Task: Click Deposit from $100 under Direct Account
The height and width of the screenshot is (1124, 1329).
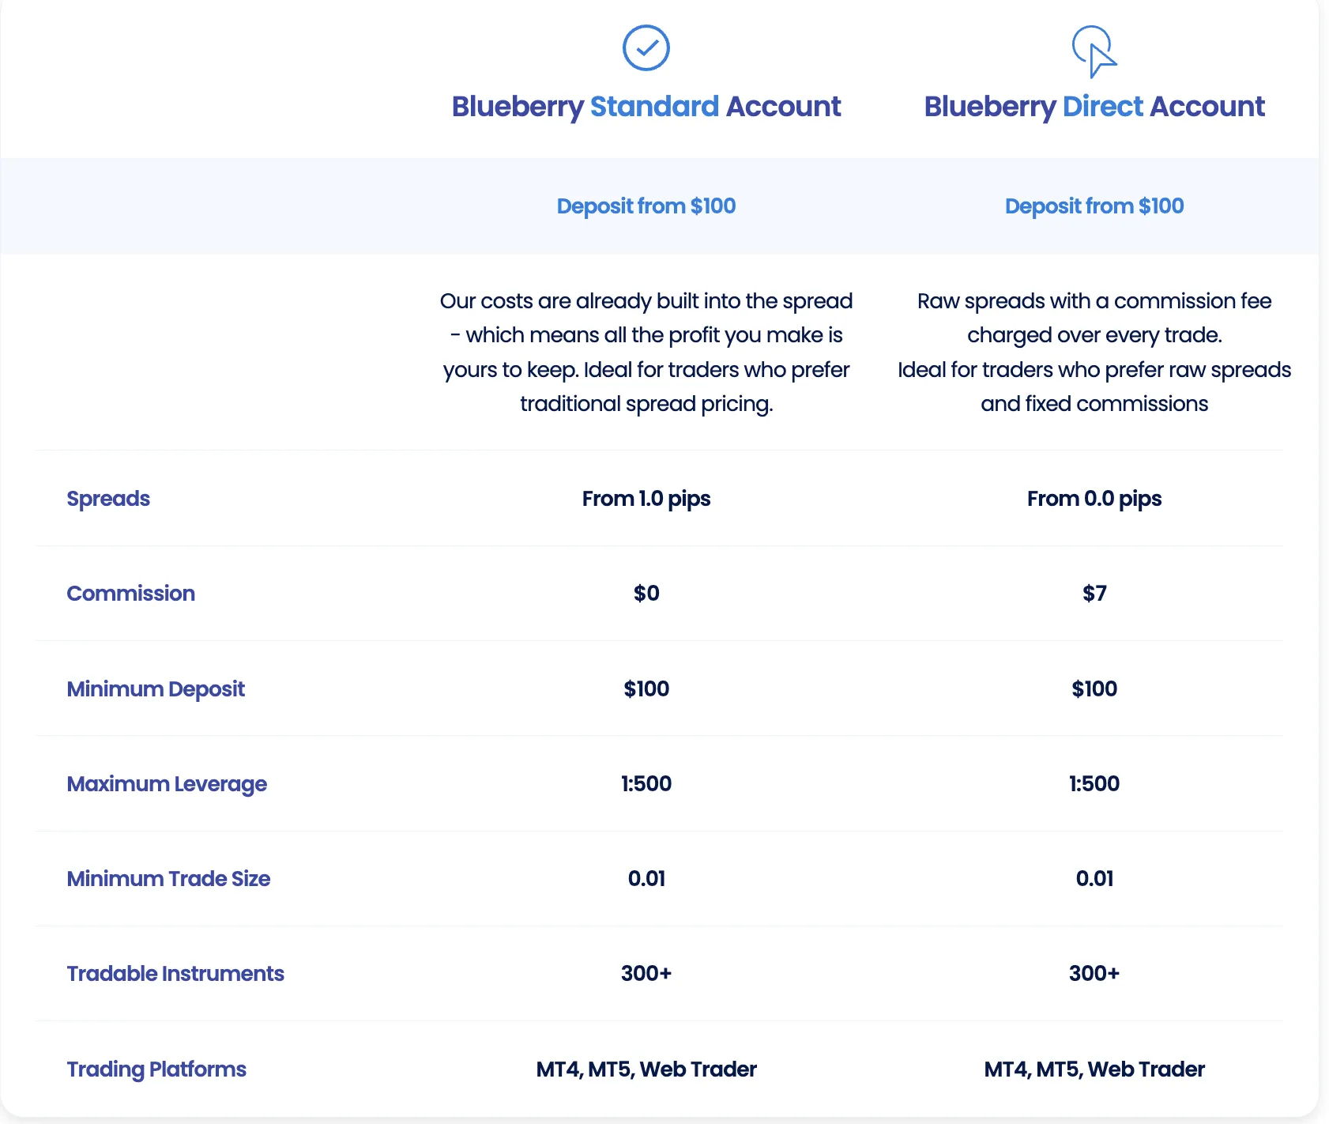Action: pyautogui.click(x=1094, y=206)
